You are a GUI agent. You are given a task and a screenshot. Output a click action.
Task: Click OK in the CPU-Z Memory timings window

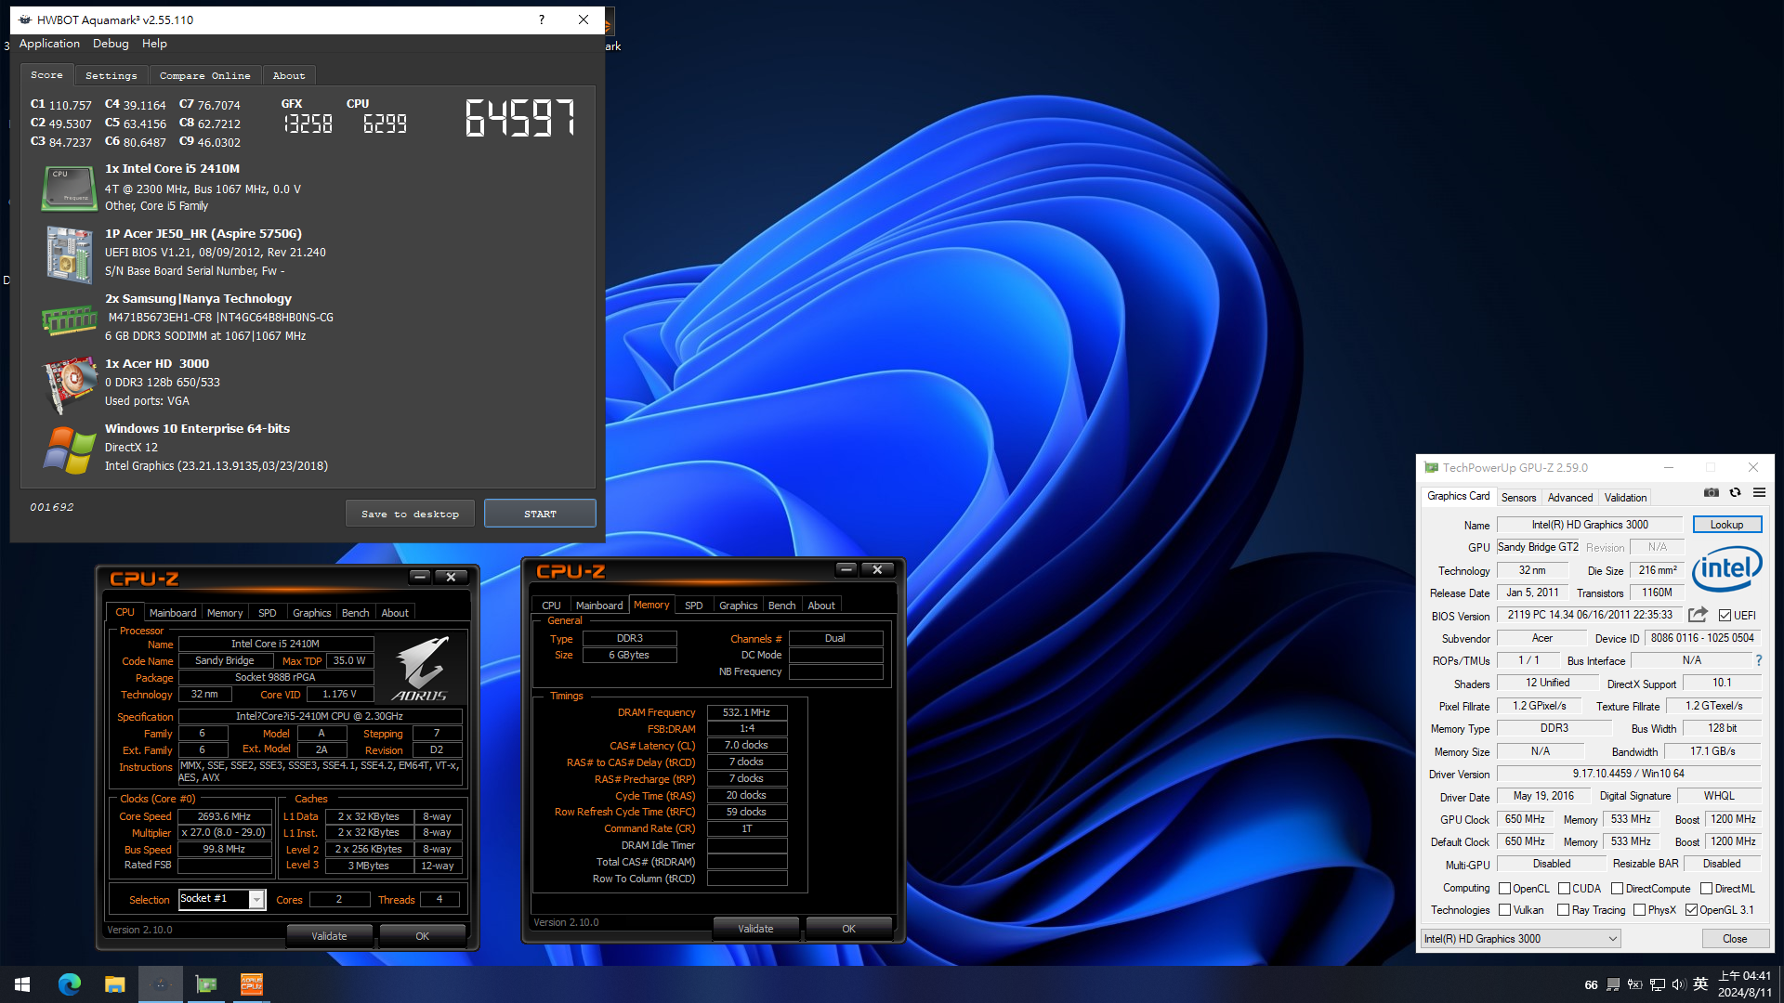[848, 929]
